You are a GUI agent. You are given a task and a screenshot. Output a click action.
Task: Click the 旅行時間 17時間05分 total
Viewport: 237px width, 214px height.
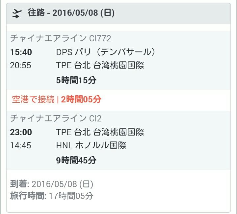pos(52,196)
